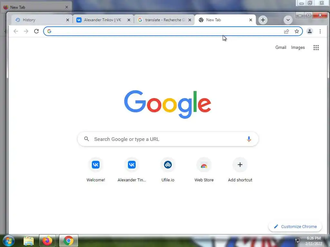The height and width of the screenshot is (247, 330).
Task: Click the share page icon in address bar
Action: click(x=286, y=31)
